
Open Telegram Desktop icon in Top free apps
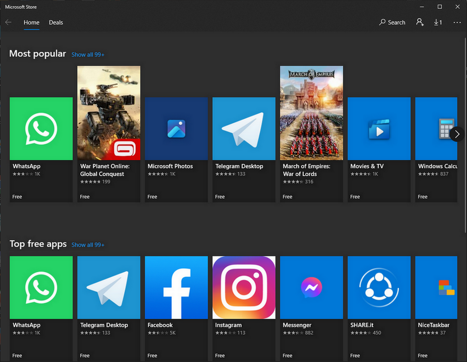tap(108, 287)
